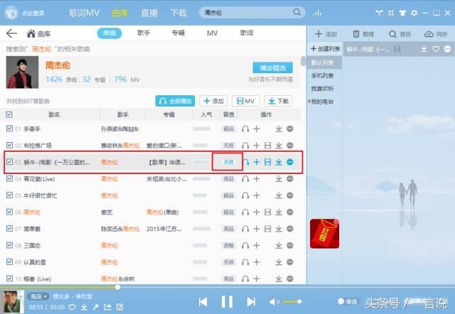This screenshot has height=314, width=455.
Task: Click the 全部播放 play-all button
Action: pyautogui.click(x=175, y=101)
